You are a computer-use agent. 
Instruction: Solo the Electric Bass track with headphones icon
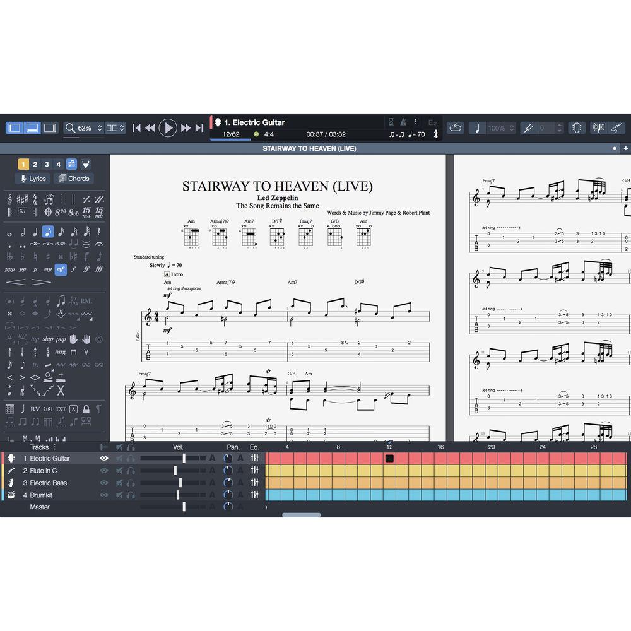(x=129, y=482)
